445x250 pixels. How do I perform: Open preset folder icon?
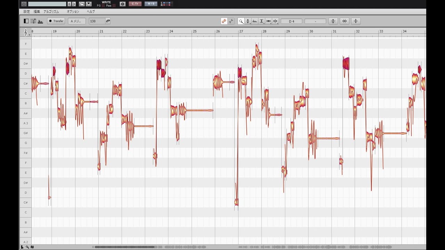82,4
